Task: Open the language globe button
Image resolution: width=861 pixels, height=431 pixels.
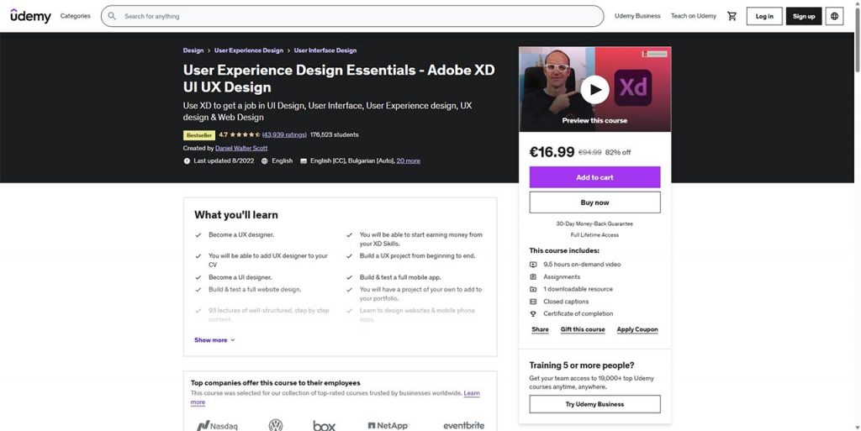Action: (834, 16)
